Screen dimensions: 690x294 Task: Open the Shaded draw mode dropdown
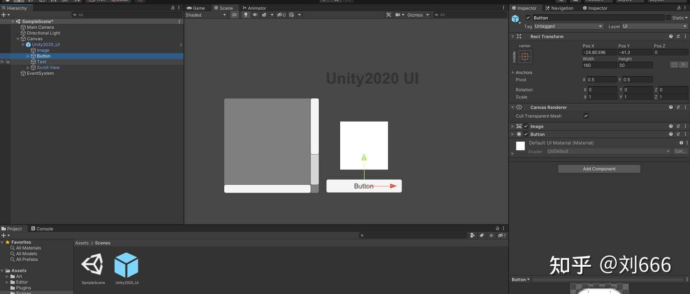(207, 14)
